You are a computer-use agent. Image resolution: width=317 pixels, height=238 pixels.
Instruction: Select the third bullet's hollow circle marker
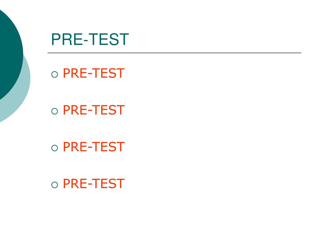pos(54,148)
